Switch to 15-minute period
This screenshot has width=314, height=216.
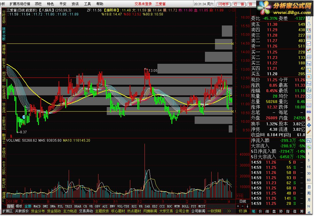point(309,167)
